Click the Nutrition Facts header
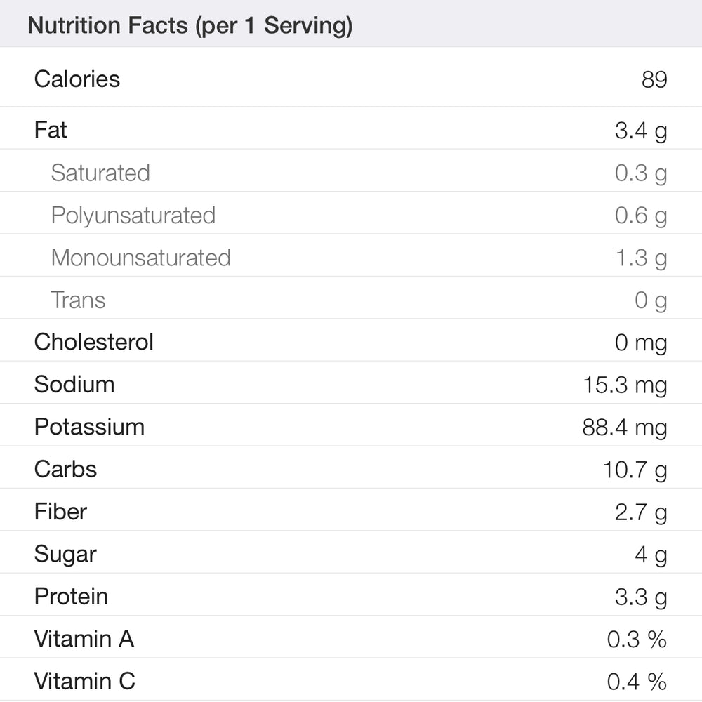Viewport: 702px width, 702px height. click(x=190, y=26)
